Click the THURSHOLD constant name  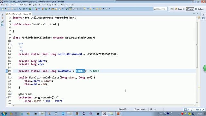click(65, 71)
